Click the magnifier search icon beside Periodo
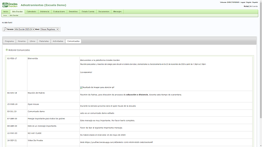Image resolution: width=262 pixels, height=147 pixels. point(5,29)
